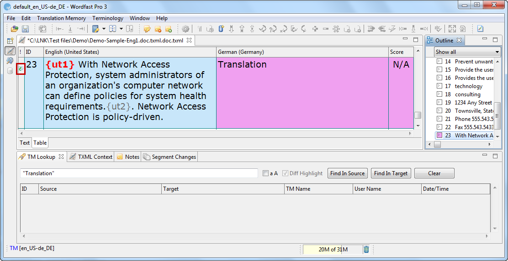Expand the dropdown arrow next to segment layout icon
508x261 pixels.
click(121, 29)
